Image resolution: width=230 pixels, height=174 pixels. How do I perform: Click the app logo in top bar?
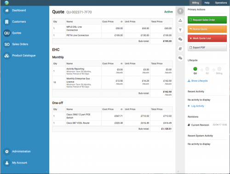coord(6,3)
